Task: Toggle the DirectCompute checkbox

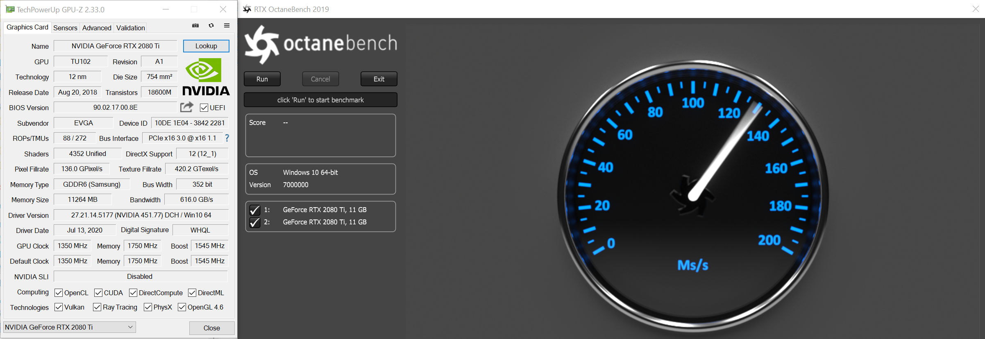Action: pyautogui.click(x=133, y=293)
